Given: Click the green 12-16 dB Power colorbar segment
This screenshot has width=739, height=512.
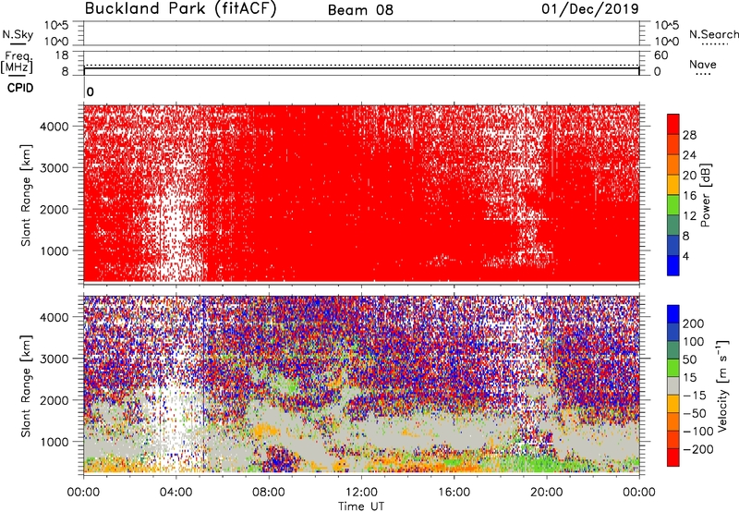Looking at the screenshot, I should (673, 205).
